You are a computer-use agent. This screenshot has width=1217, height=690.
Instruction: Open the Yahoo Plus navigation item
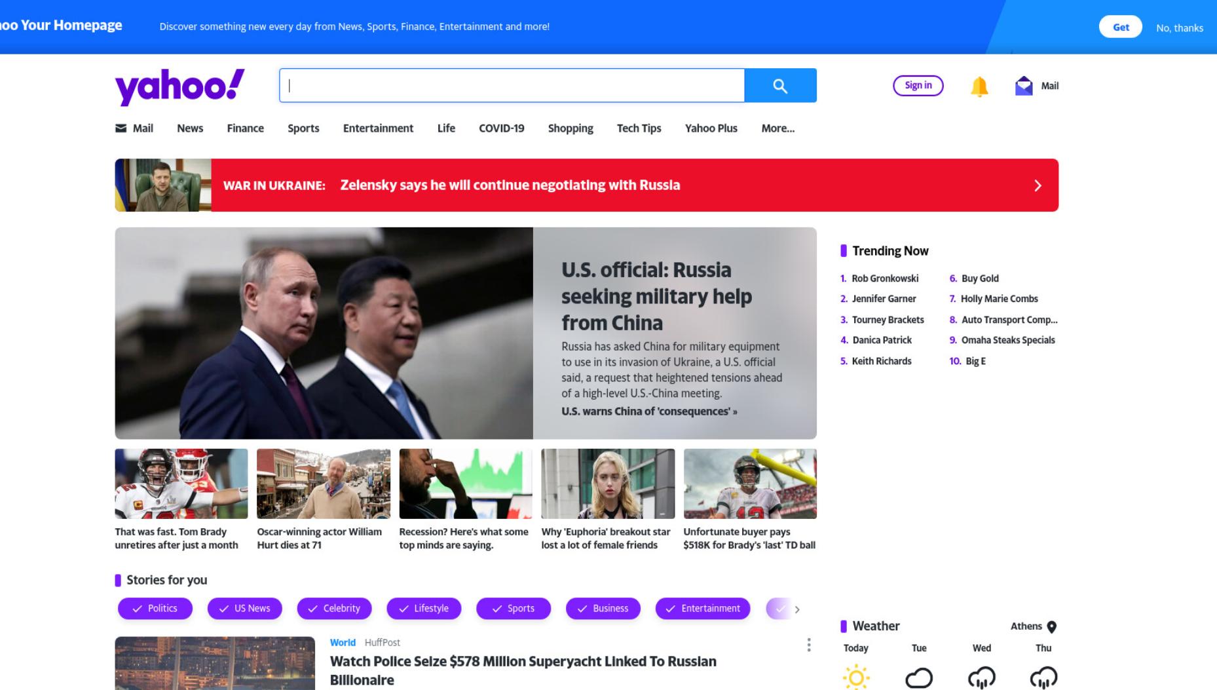(x=711, y=128)
